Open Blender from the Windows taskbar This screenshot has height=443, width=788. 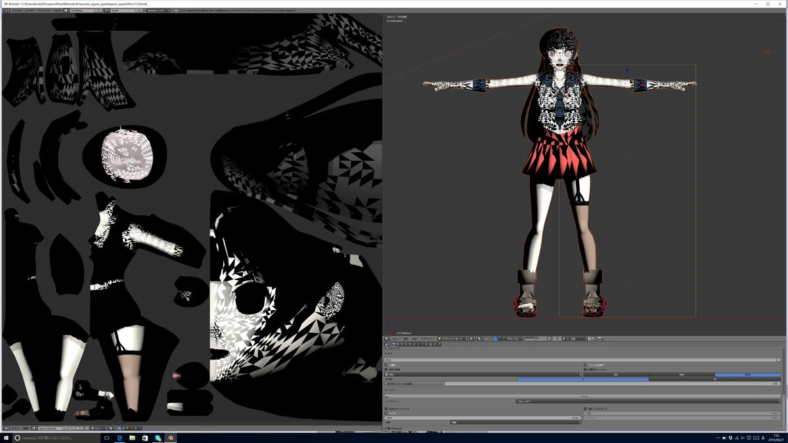(171, 437)
